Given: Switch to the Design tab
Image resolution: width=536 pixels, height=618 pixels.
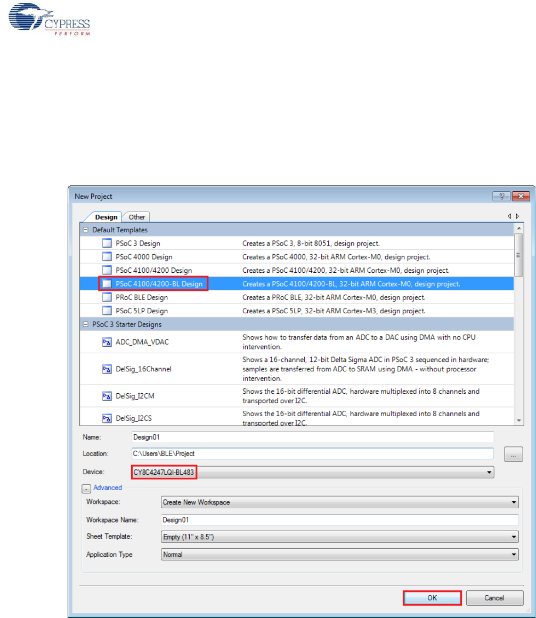Looking at the screenshot, I should click(105, 217).
